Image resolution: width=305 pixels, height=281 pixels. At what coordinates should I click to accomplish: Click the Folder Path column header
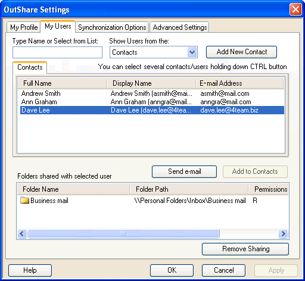pos(189,189)
